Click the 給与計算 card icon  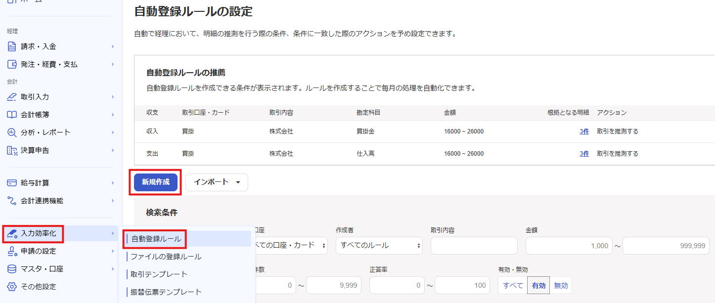[12, 183]
